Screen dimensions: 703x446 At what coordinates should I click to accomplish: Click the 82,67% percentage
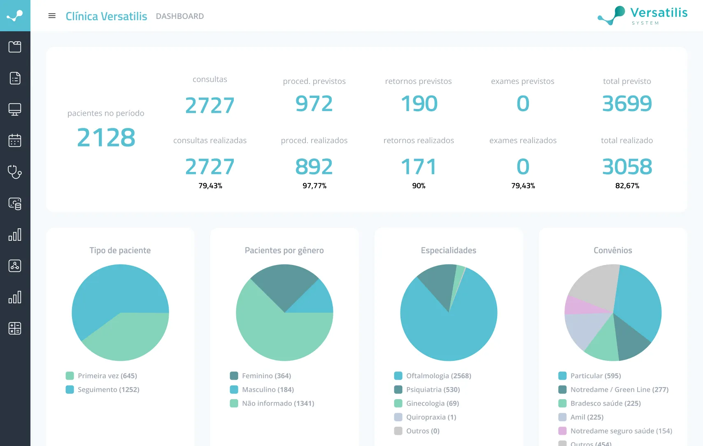[627, 186]
